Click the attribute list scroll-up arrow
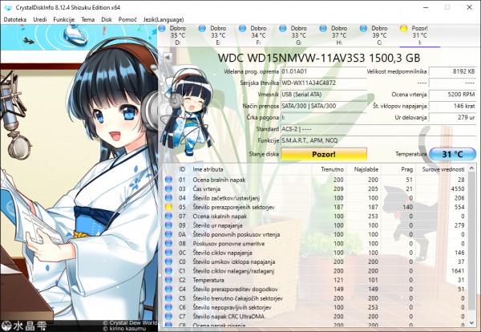Viewport: 481px width, 332px height. pyautogui.click(x=472, y=168)
